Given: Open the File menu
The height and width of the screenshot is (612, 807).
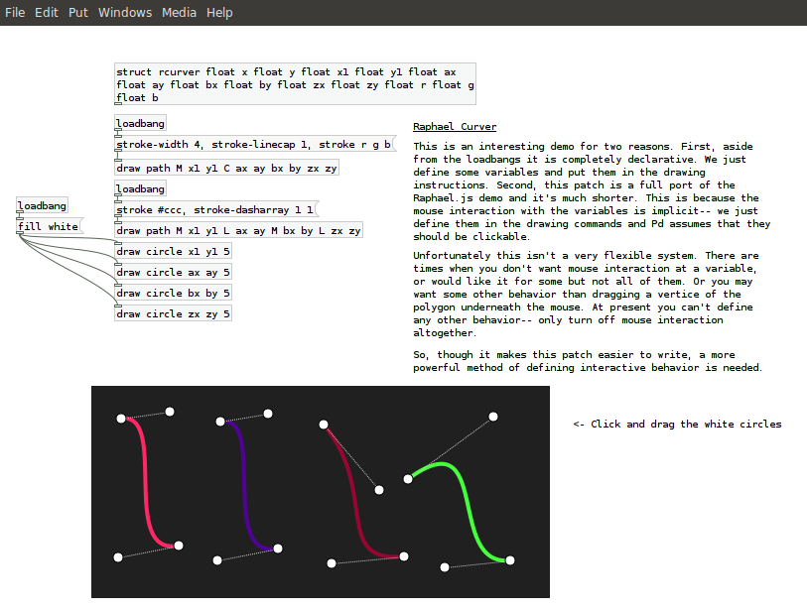Looking at the screenshot, I should point(15,13).
